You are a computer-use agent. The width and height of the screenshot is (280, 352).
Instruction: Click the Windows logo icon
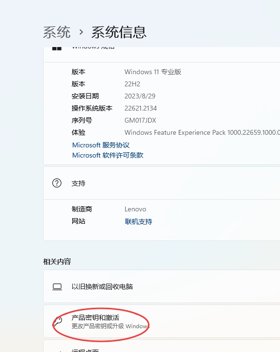(57, 48)
